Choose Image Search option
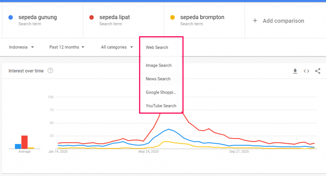326x176 pixels. 159,65
